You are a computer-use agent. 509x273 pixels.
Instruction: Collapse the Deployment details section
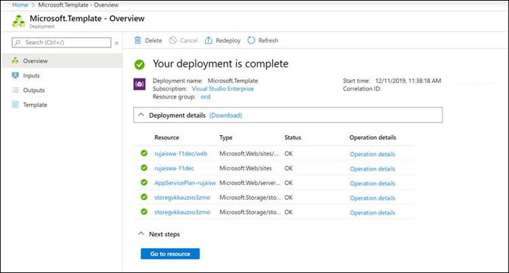point(141,115)
